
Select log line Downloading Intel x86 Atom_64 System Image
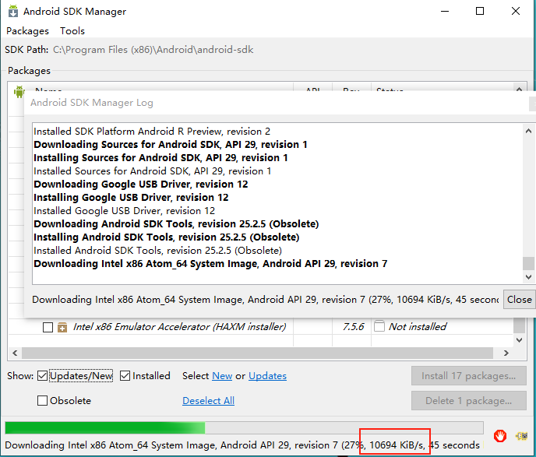210,264
